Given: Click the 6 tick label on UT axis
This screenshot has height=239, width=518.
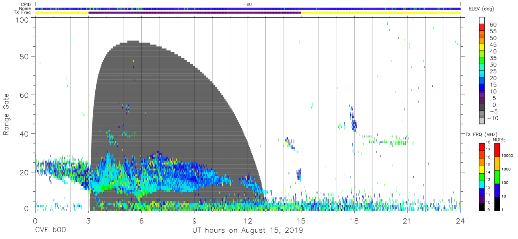Looking at the screenshot, I should tap(141, 220).
